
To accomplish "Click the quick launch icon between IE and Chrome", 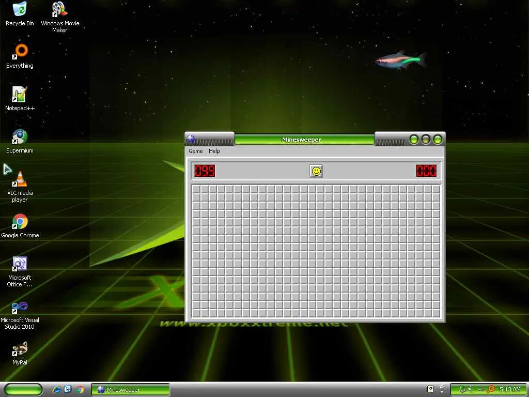I will pos(68,389).
